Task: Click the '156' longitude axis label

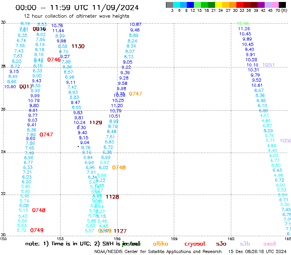Action: (117, 239)
